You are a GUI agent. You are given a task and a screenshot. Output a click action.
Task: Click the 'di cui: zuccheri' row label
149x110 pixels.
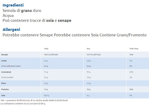tap(7, 77)
